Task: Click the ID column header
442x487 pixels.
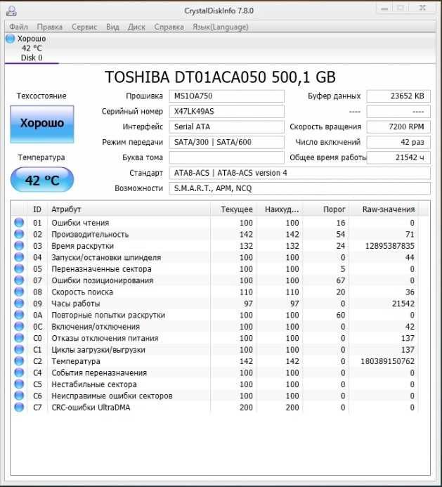Action: (x=37, y=209)
